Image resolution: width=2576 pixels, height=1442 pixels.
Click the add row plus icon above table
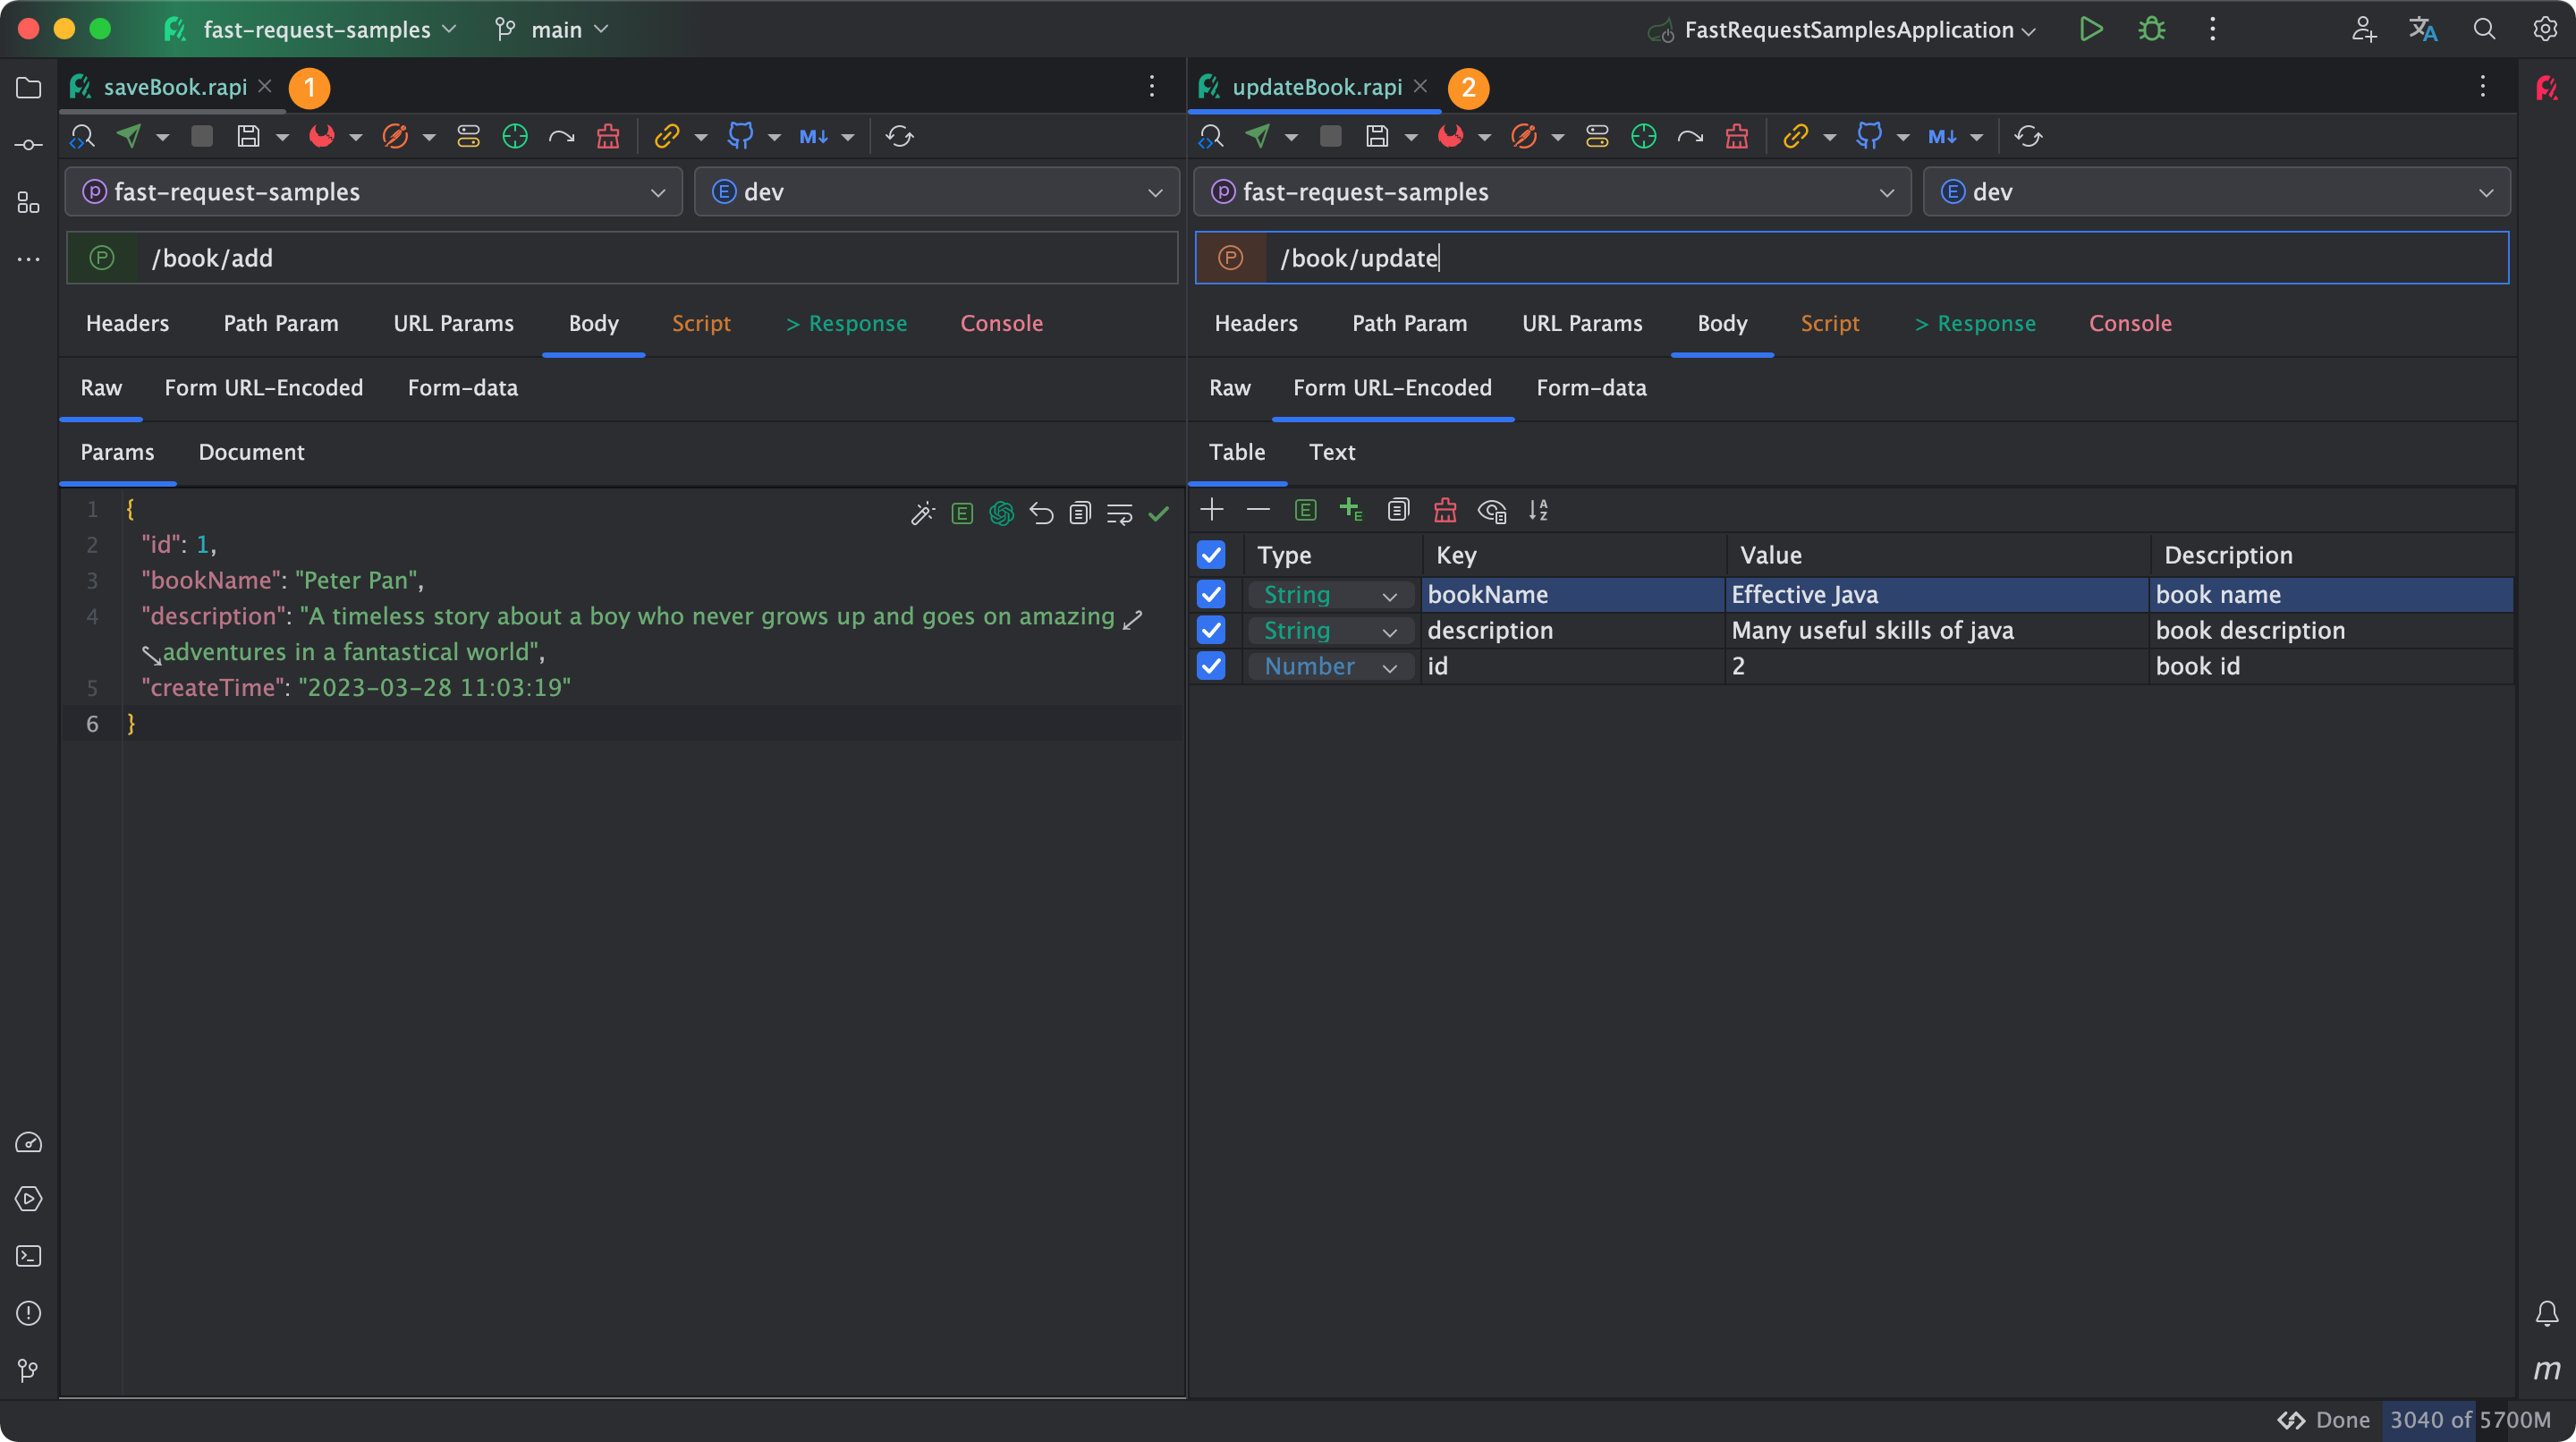pos(1211,510)
